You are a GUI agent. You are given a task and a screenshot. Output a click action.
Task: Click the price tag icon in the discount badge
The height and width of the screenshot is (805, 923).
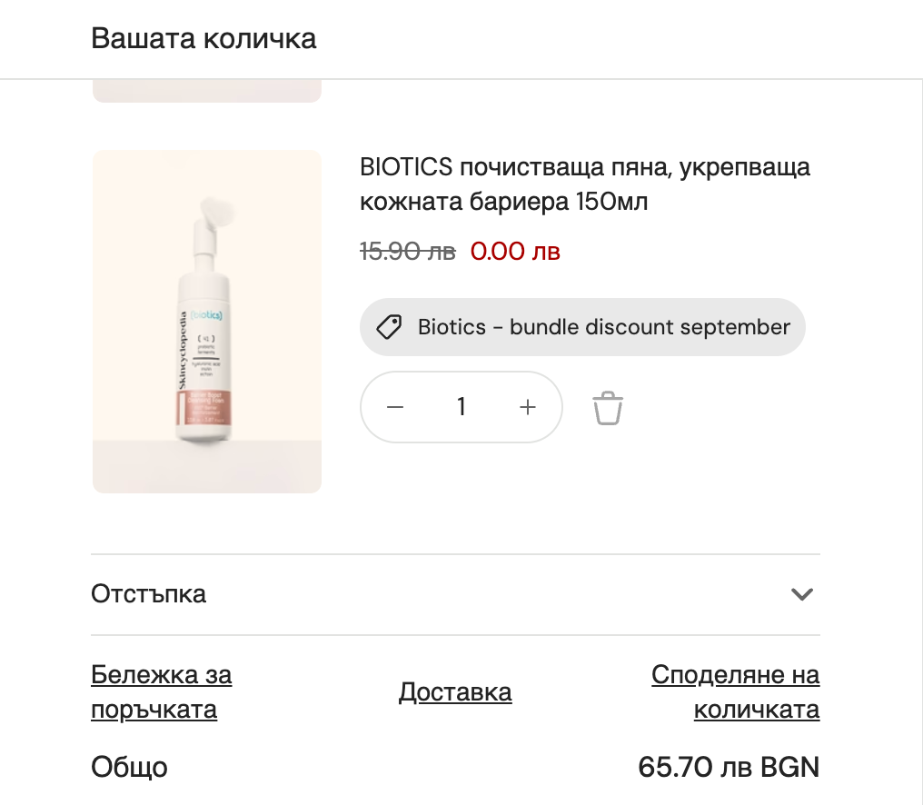point(390,327)
